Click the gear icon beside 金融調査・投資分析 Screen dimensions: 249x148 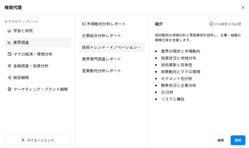coord(9,66)
